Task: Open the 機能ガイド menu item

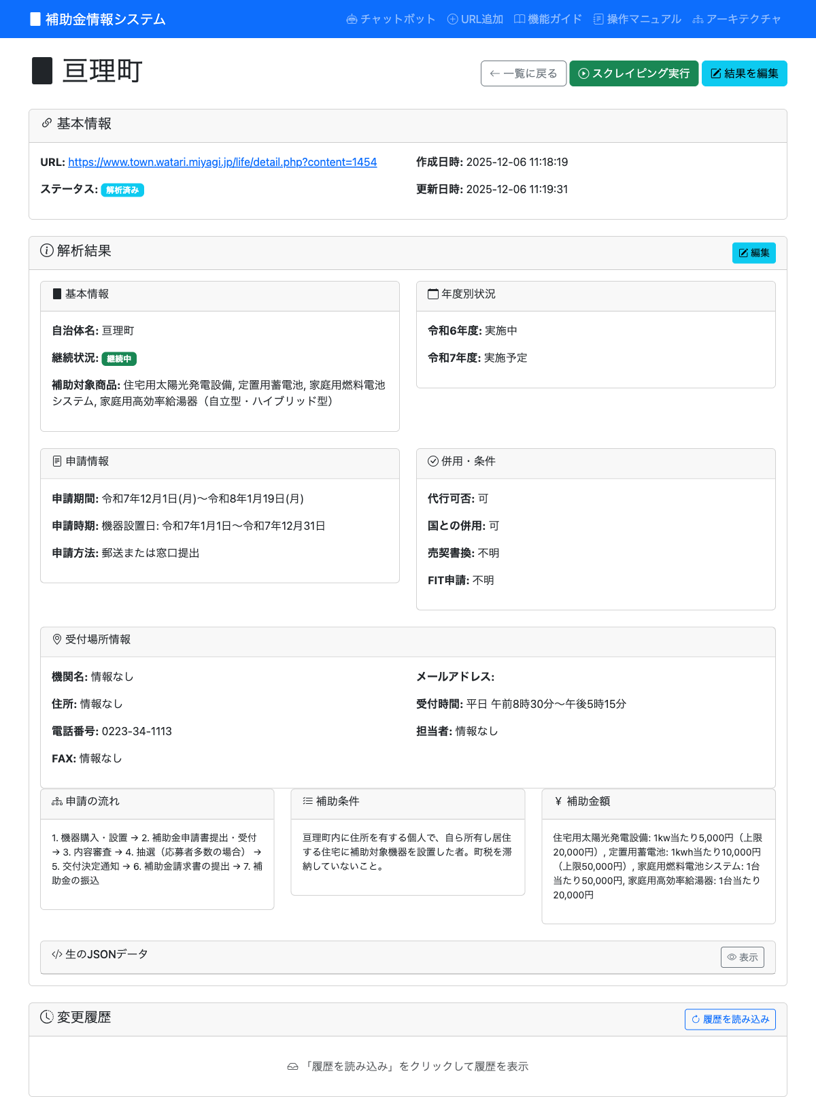Action: 547,19
